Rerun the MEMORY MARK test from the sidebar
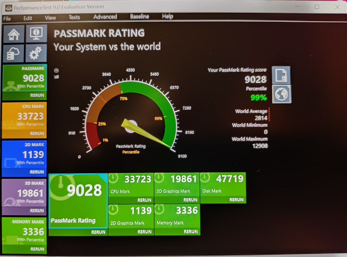 pos(37,249)
